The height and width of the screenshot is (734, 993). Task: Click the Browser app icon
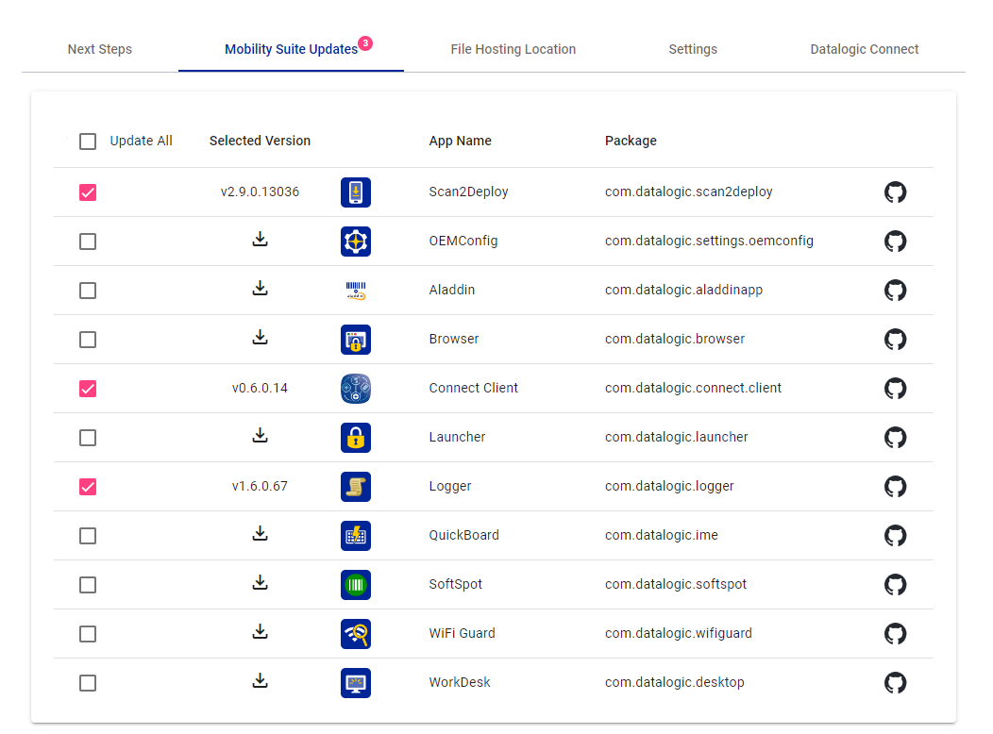pos(355,339)
